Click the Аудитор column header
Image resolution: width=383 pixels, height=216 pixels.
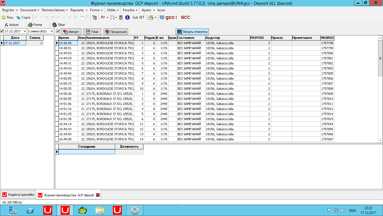pyautogui.click(x=227, y=38)
